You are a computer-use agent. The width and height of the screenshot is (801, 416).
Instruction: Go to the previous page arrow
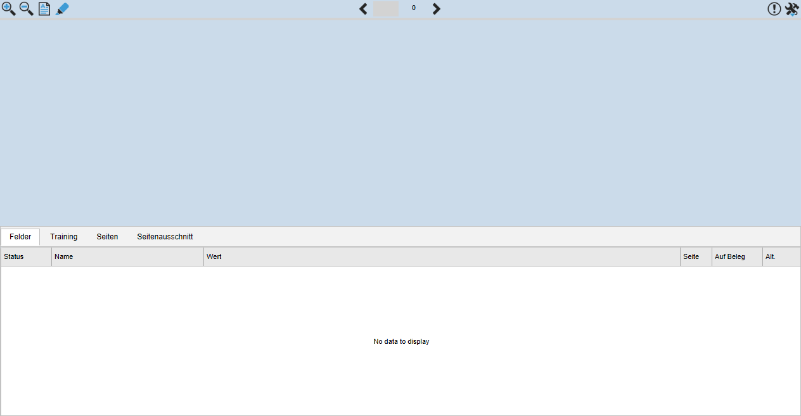(363, 9)
